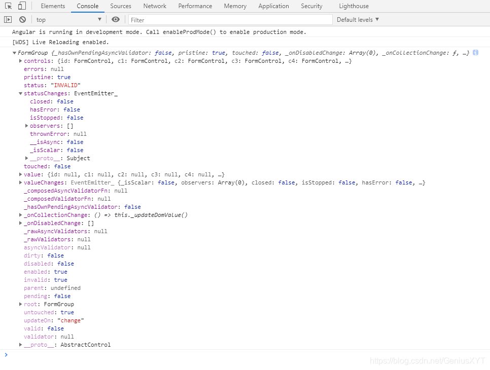Click the __isAsync: false row
The image size is (490, 370).
pos(57,142)
